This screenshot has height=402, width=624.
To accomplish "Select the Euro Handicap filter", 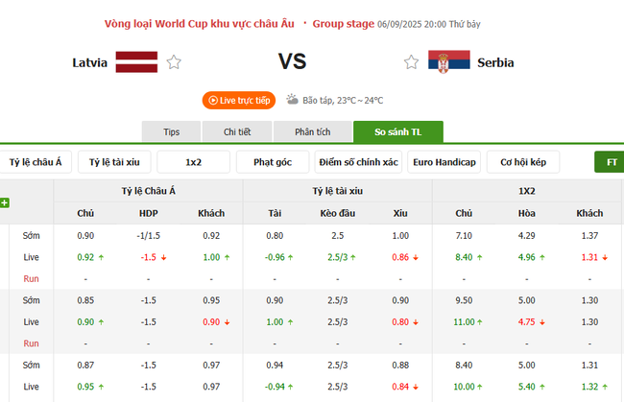I will click(444, 162).
